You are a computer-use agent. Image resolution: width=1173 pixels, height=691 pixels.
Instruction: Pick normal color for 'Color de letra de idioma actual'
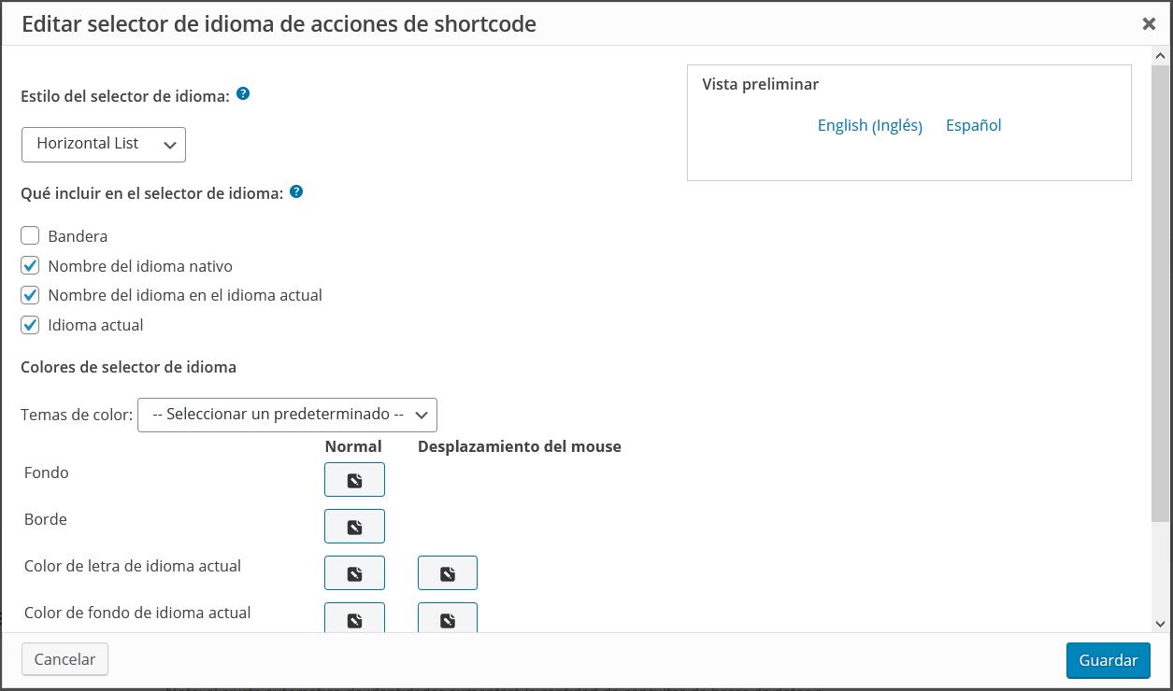click(x=354, y=573)
